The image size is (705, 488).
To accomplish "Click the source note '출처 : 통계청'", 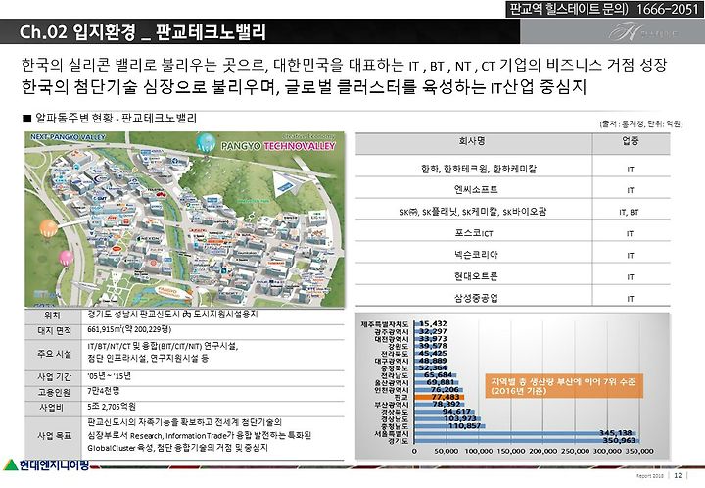I will (x=640, y=123).
